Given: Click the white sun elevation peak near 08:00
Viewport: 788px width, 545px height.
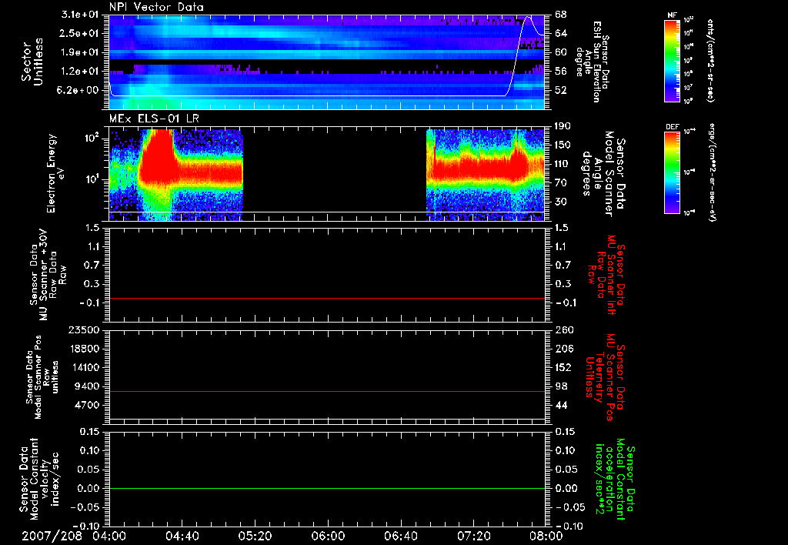Looking at the screenshot, I should (x=528, y=18).
